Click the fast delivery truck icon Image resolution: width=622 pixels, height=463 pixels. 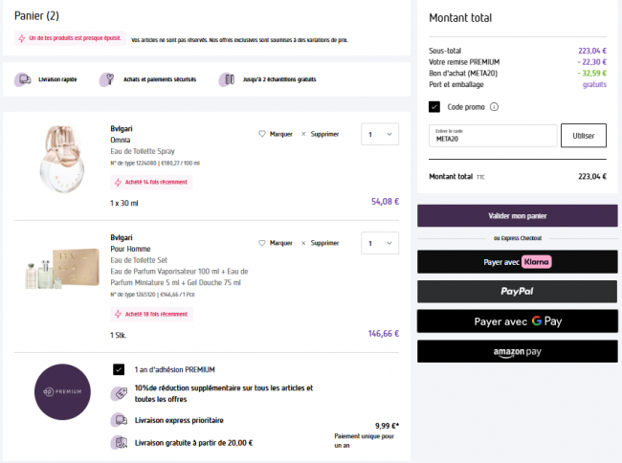point(22,79)
